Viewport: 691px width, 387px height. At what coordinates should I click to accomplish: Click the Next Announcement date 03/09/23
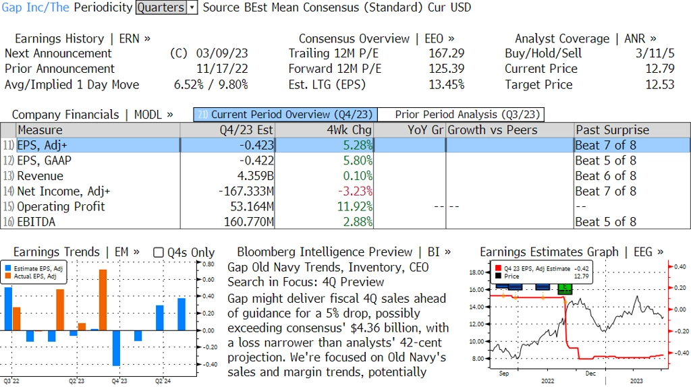[x=222, y=53]
